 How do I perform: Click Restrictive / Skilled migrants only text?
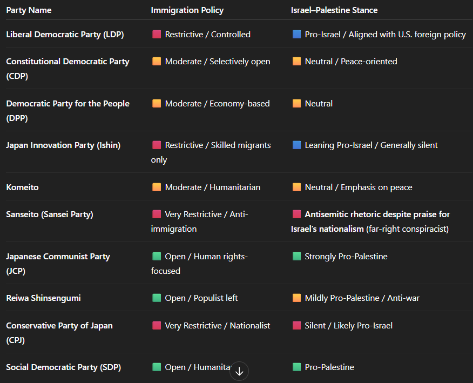tap(211, 152)
